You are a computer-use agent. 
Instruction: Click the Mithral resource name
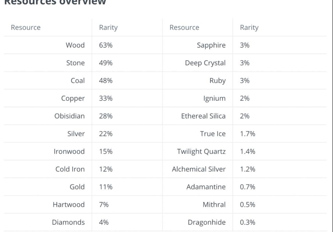pyautogui.click(x=214, y=205)
